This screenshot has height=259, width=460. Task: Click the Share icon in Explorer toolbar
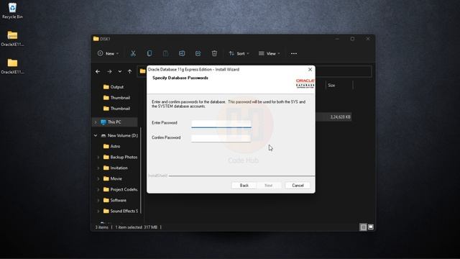[x=198, y=53]
